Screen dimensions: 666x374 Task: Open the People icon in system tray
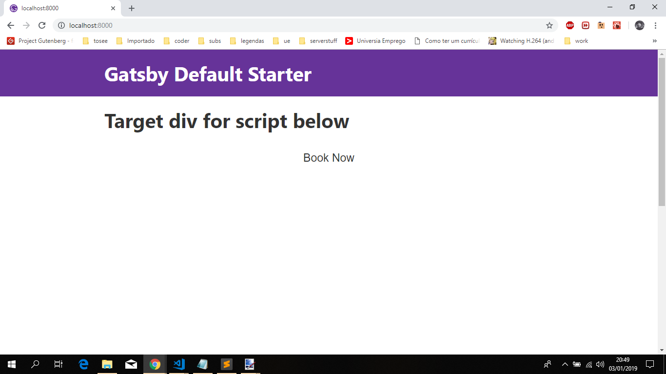(548, 364)
